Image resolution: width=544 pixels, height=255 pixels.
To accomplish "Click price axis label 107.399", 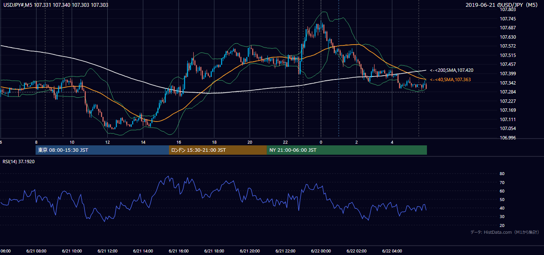I will (508, 74).
